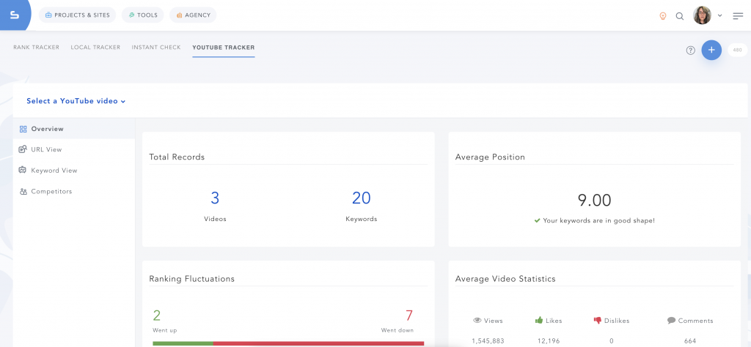Click the Average Video Statistics heading
The height and width of the screenshot is (347, 751).
[505, 279]
